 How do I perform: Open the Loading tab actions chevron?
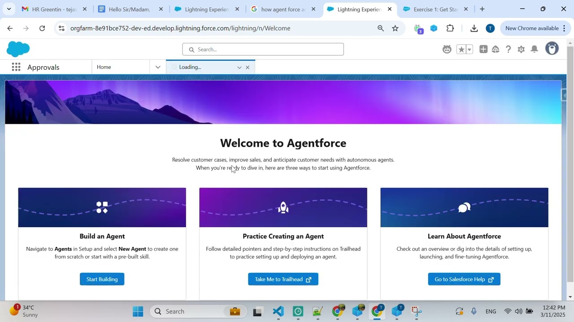point(239,68)
